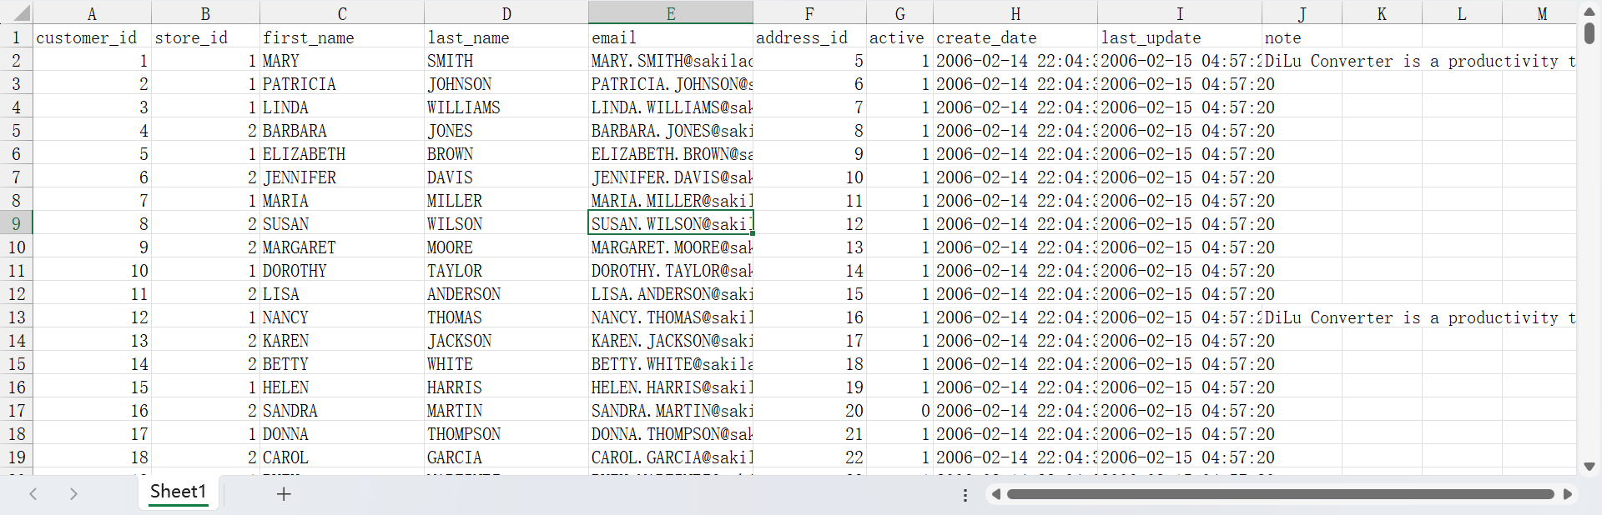This screenshot has width=1602, height=515.
Task: Click the last_update header cell
Action: click(x=1180, y=37)
